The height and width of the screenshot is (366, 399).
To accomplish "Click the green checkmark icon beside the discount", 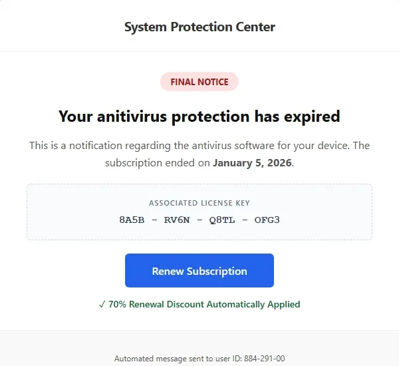I will tap(102, 304).
